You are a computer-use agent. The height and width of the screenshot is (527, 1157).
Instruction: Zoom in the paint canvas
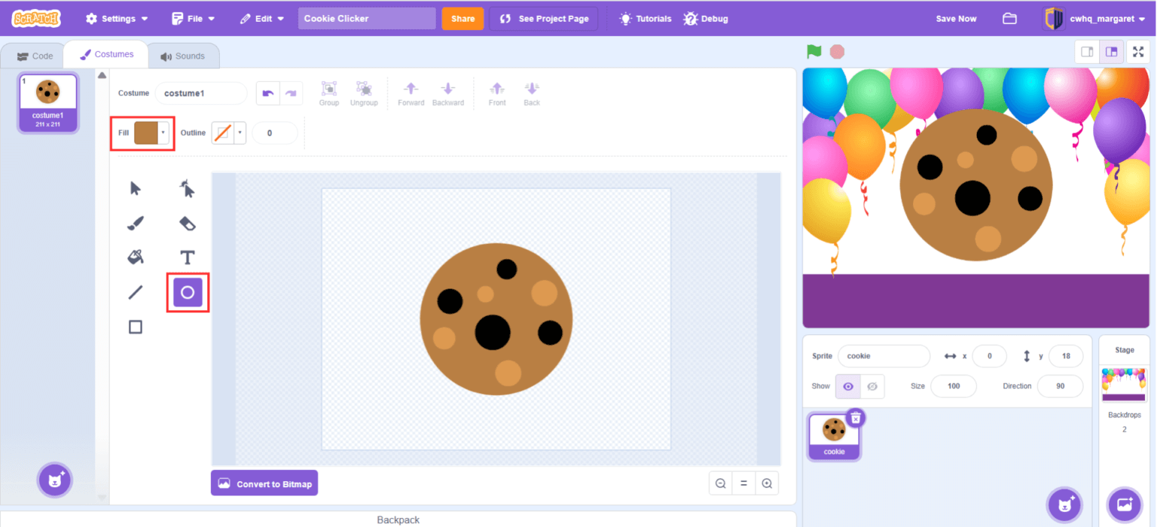coord(767,483)
